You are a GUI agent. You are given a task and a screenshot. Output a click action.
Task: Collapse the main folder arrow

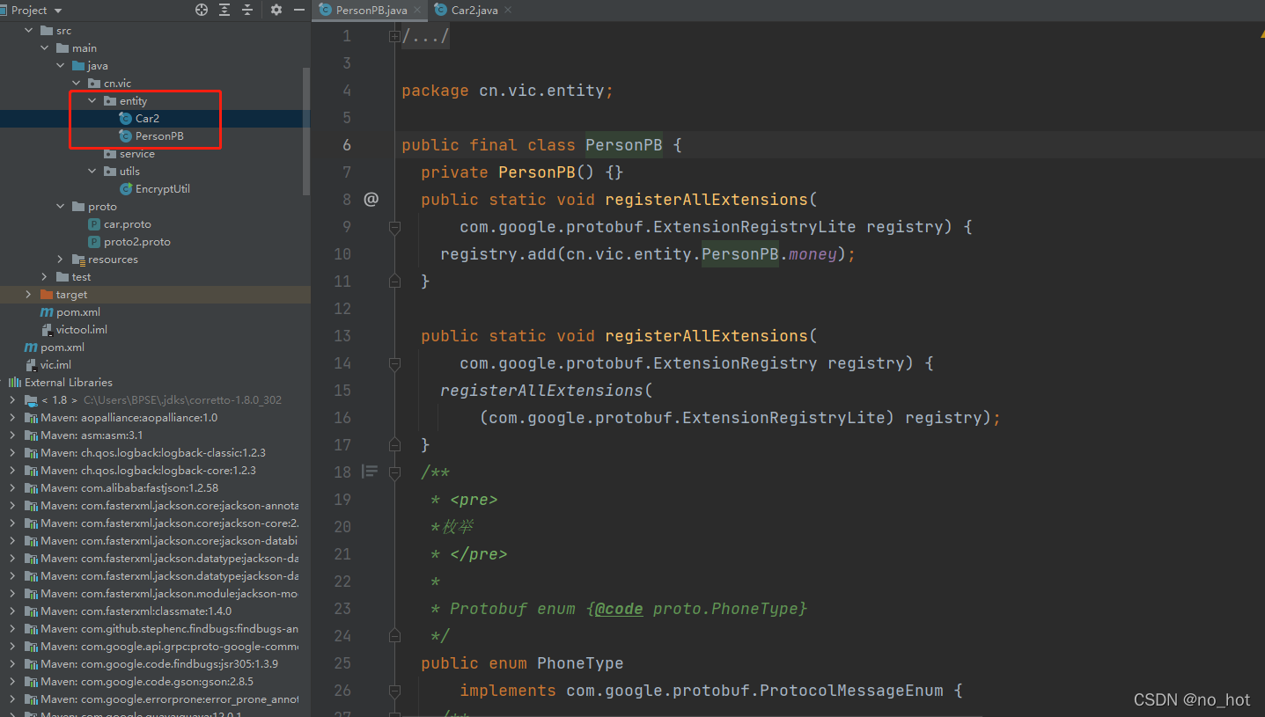pyautogui.click(x=45, y=48)
